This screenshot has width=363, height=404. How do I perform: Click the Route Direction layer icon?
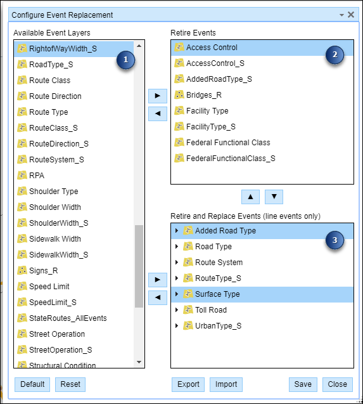click(22, 96)
